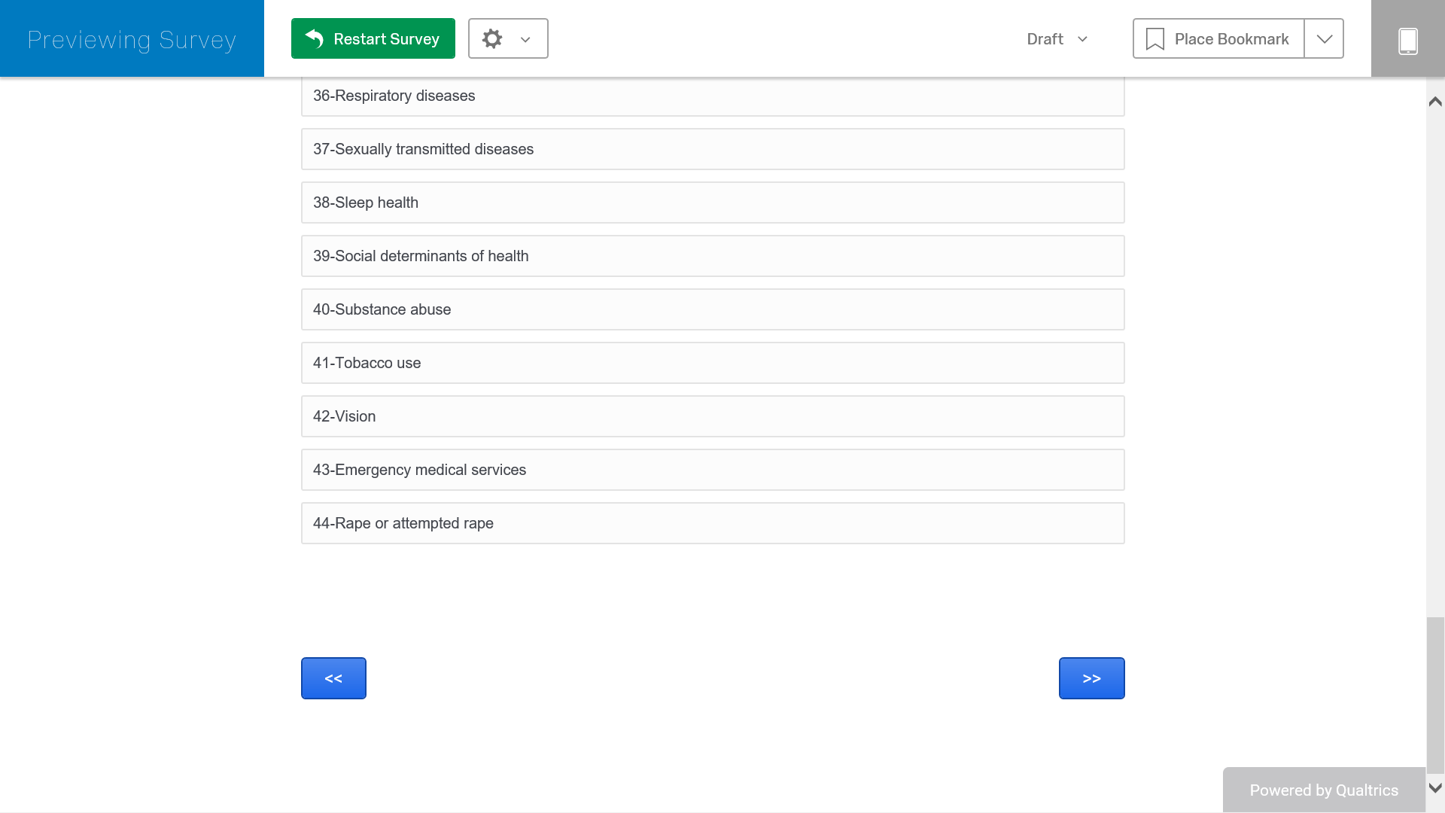
Task: Expand the Place Bookmark dropdown arrow
Action: tap(1324, 39)
